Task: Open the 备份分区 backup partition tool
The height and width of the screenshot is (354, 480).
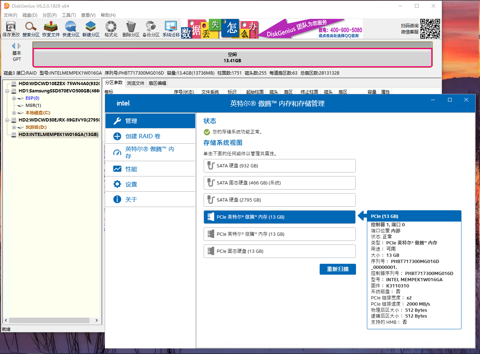Action: (151, 29)
